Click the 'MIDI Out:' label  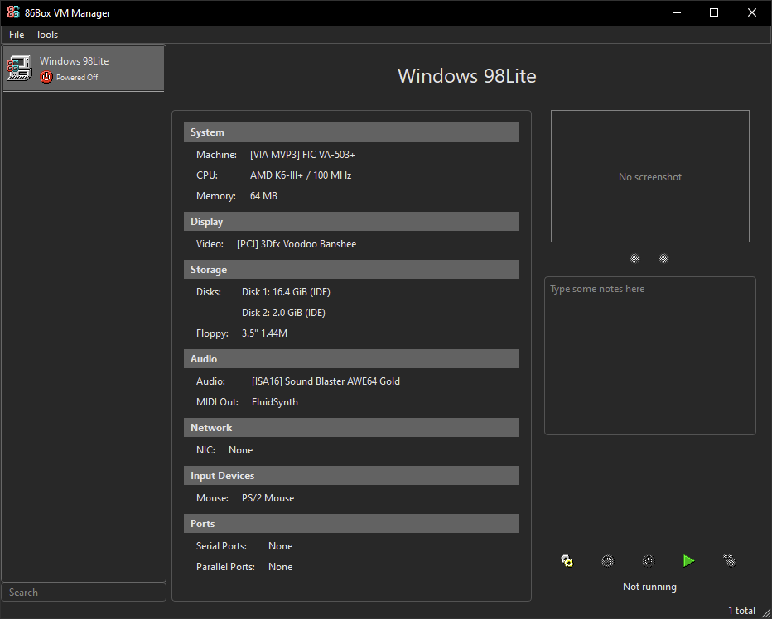(x=217, y=402)
